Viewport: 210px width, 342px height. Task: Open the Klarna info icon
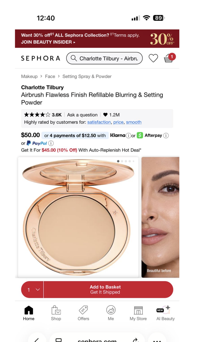point(128,135)
